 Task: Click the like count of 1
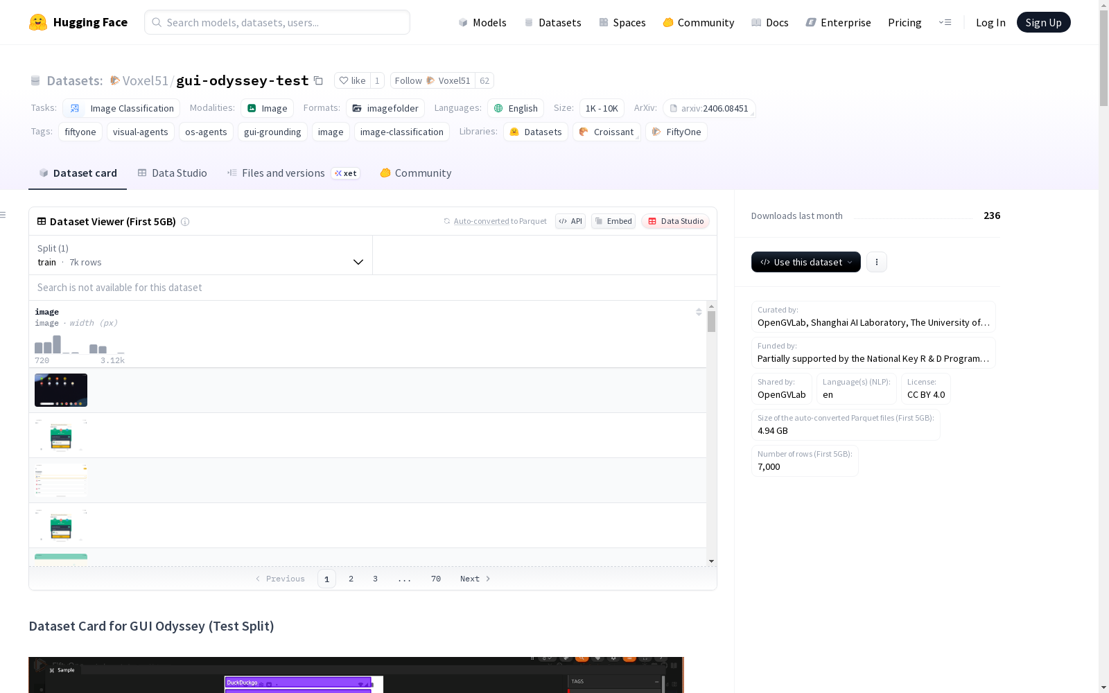coord(377,80)
